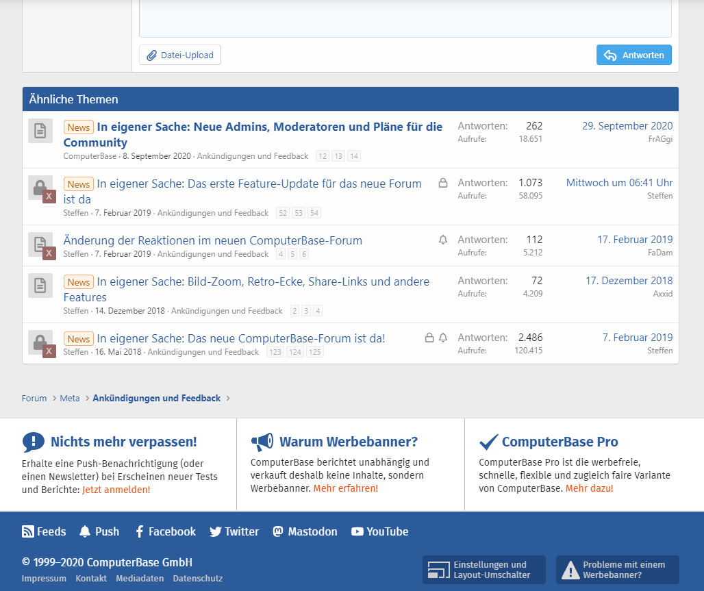This screenshot has height=591, width=704.
Task: Click the megaphone icon beside 'Warum Werbebanner?'
Action: coord(262,442)
